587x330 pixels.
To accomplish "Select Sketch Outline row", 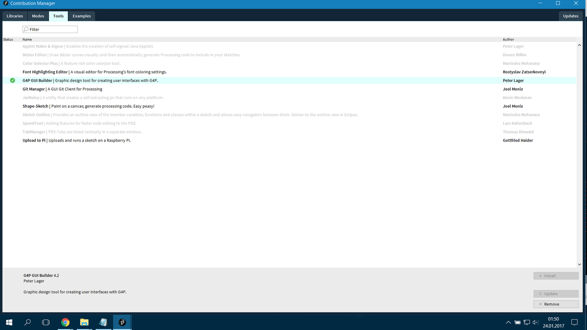I will pos(289,115).
